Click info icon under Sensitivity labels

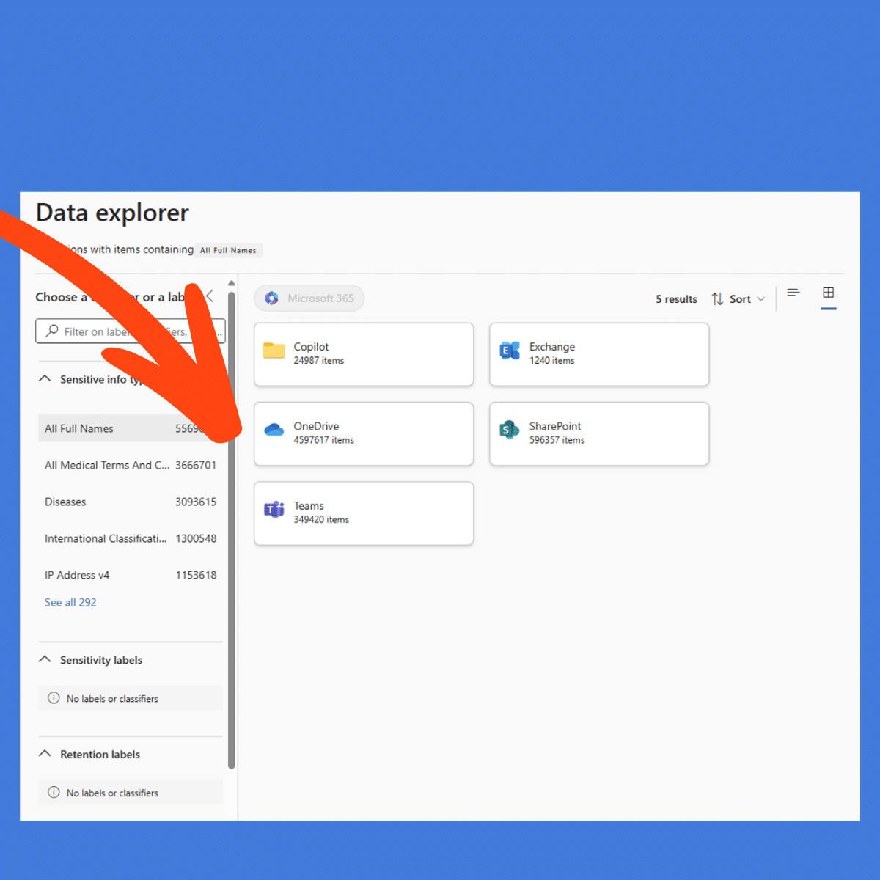(x=54, y=698)
